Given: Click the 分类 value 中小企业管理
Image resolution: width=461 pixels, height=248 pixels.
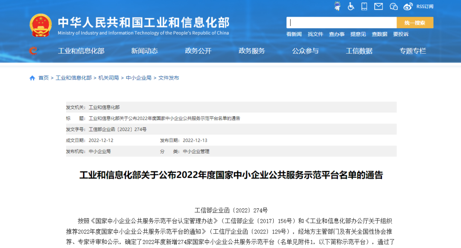Looking at the screenshot, I should click(196, 151).
